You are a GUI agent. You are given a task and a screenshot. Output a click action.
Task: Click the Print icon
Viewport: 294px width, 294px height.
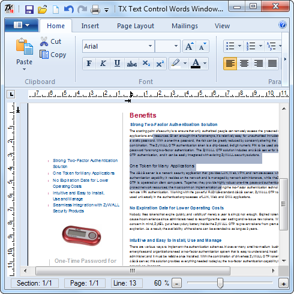[x=95, y=10]
